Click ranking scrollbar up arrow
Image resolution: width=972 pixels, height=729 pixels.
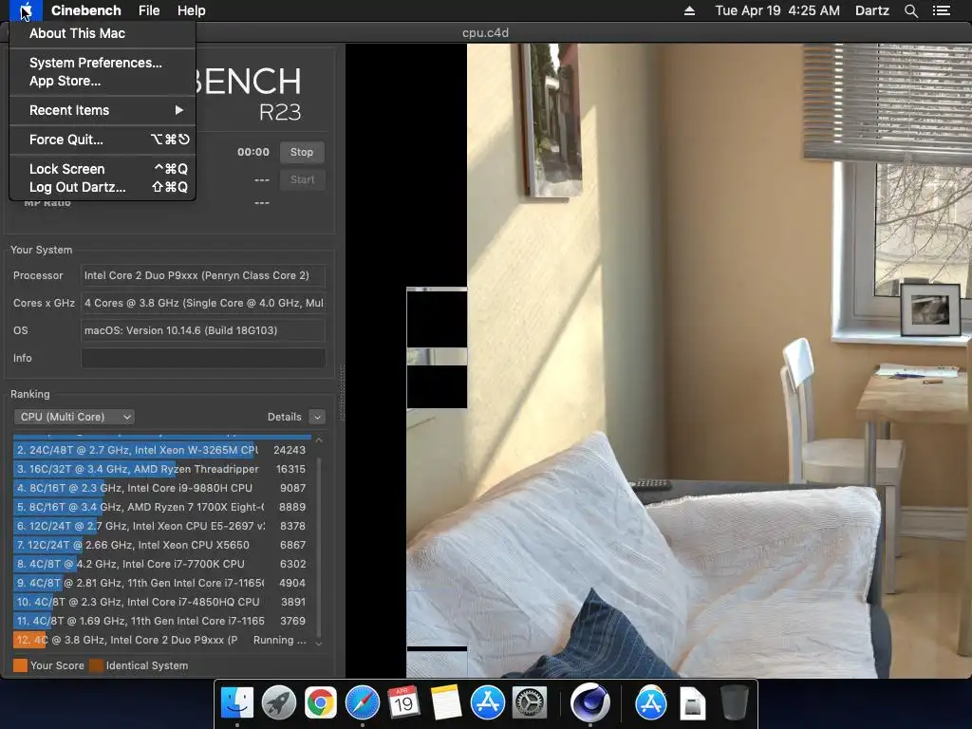click(319, 439)
